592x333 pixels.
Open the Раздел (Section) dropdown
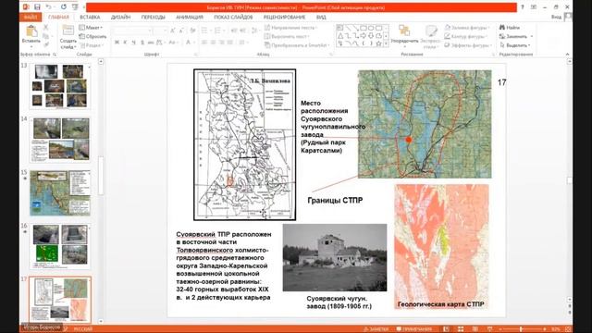pos(91,45)
